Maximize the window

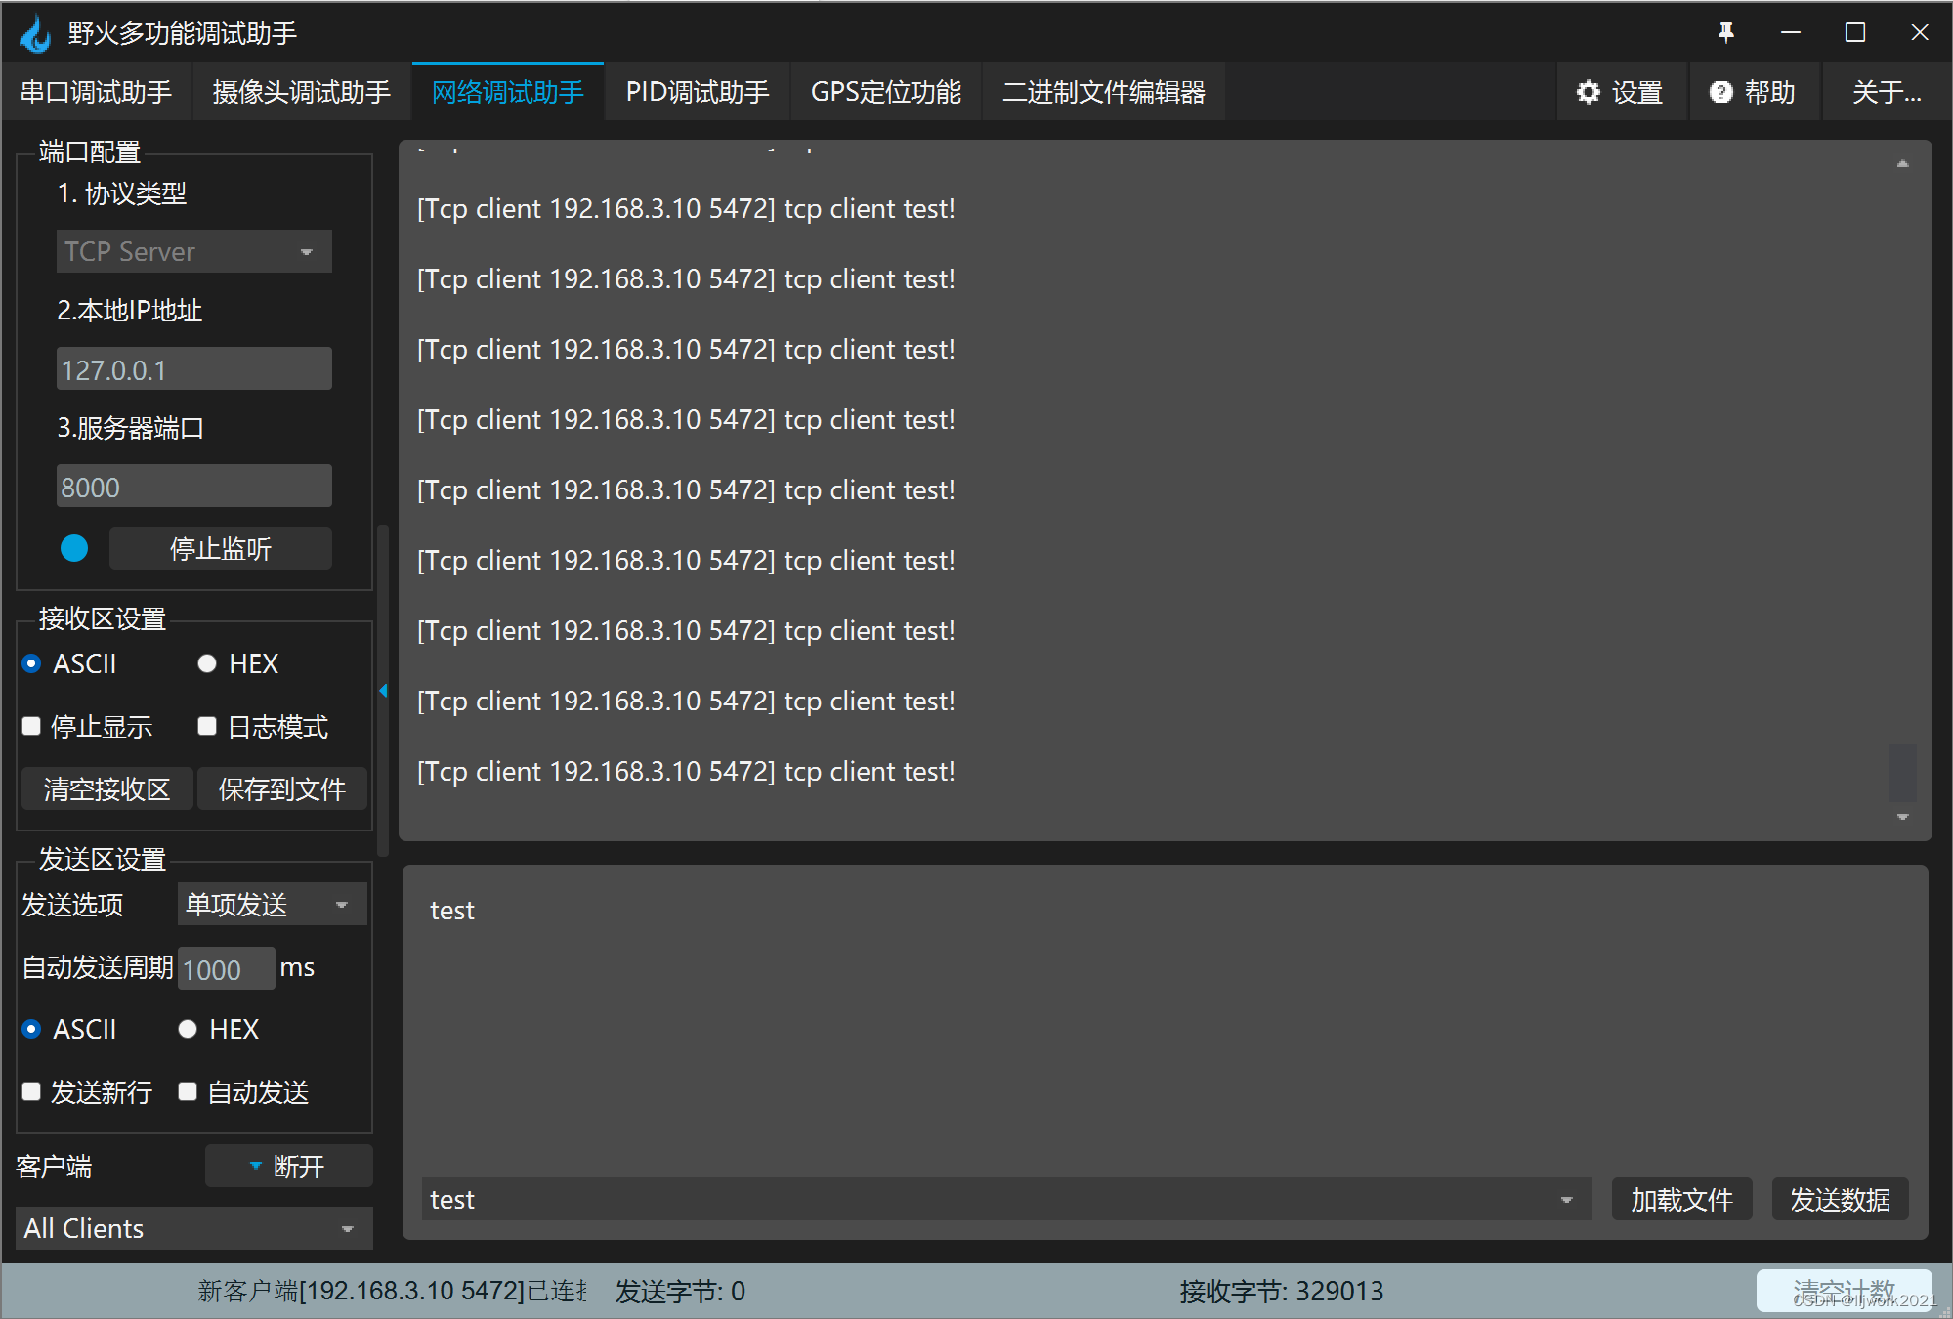tap(1855, 33)
